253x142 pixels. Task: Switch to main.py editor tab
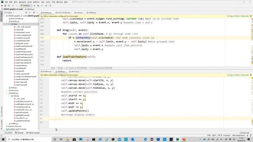[x=79, y=13]
